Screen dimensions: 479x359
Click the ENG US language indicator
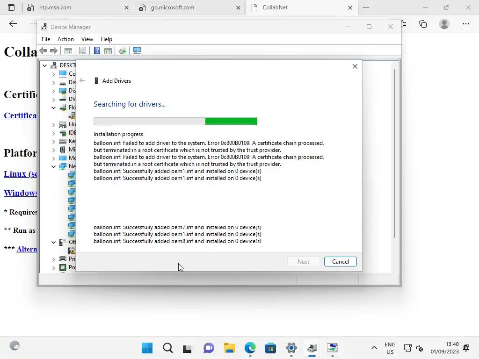(390, 348)
